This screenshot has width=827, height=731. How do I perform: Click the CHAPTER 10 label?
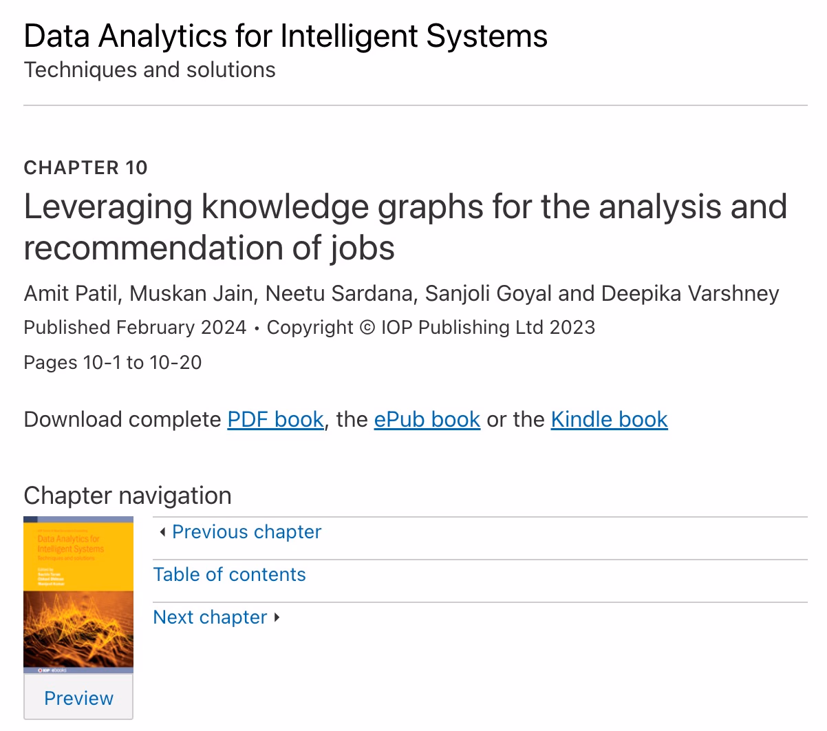(x=85, y=168)
